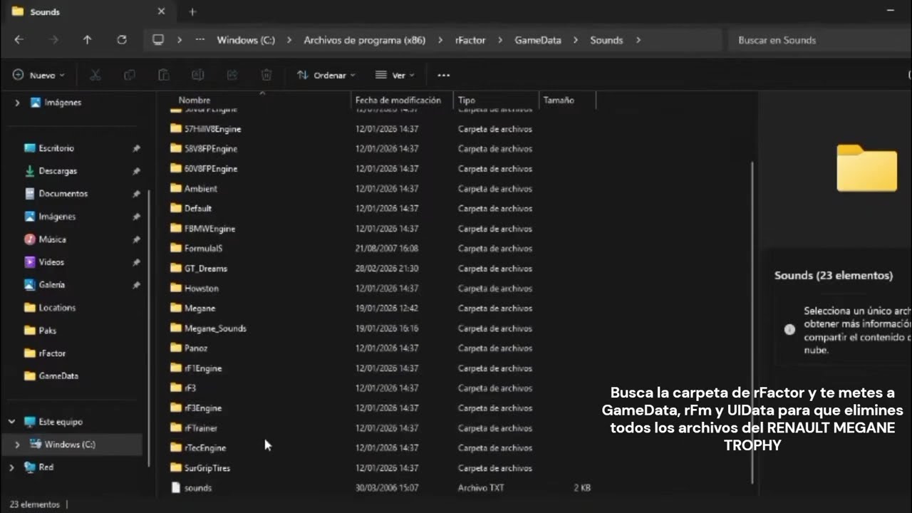Open the three-dots more options menu
The width and height of the screenshot is (912, 513).
(443, 75)
